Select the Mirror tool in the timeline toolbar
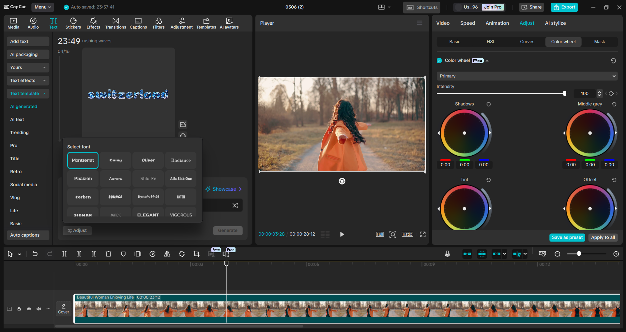The height and width of the screenshot is (332, 626). [167, 254]
